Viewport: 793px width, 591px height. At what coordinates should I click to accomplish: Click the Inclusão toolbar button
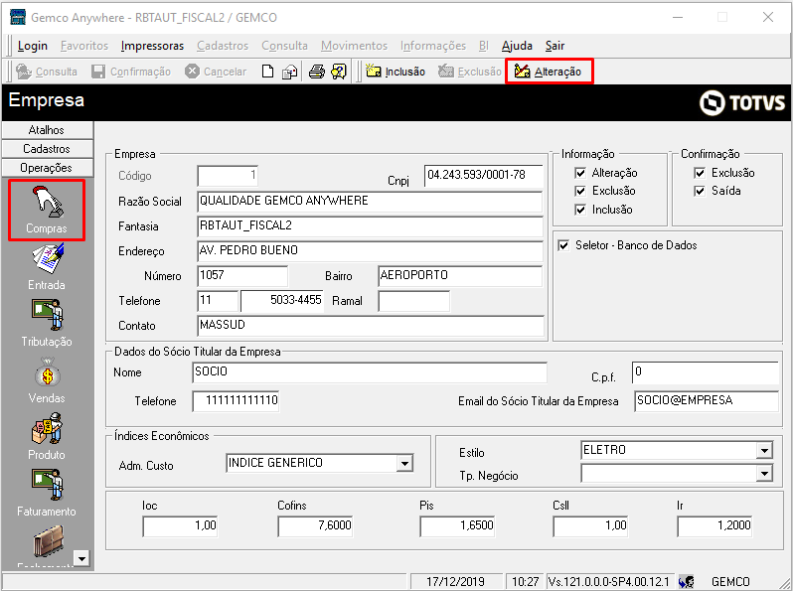tap(396, 72)
